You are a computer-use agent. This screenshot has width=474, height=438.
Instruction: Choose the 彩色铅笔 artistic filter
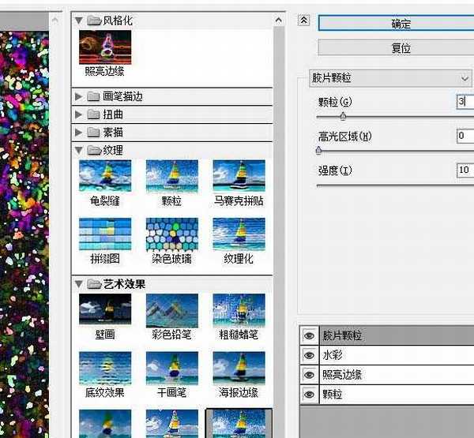pos(172,309)
